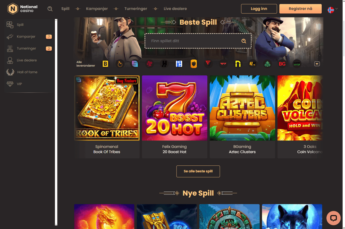Open the header search icon
Screen dimensions: 345x229
(50, 9)
